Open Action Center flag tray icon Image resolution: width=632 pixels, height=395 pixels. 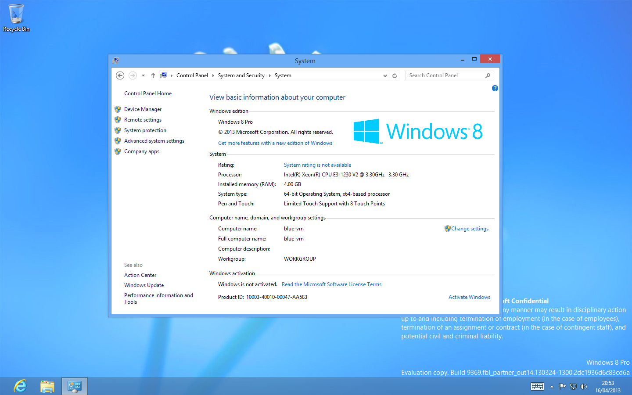pyautogui.click(x=562, y=387)
